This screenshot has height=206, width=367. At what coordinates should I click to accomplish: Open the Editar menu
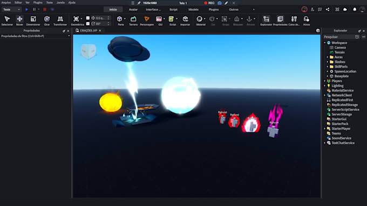(18, 3)
